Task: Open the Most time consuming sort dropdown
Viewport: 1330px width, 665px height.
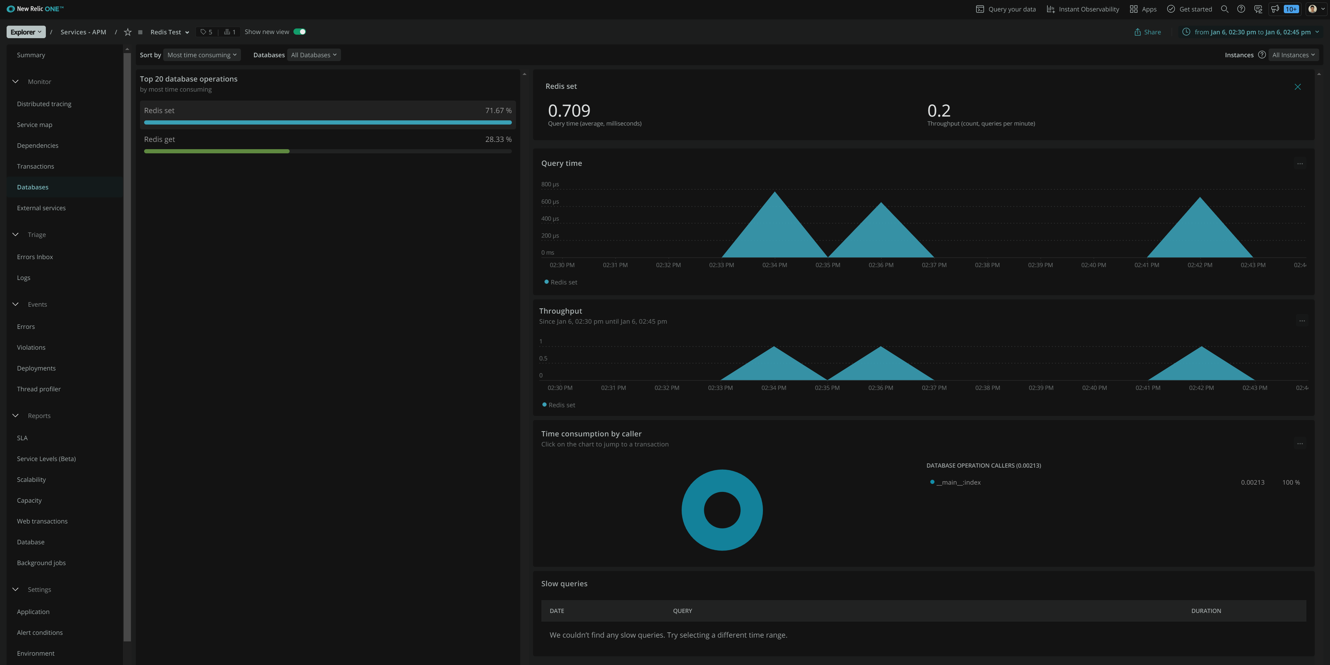Action: [202, 55]
